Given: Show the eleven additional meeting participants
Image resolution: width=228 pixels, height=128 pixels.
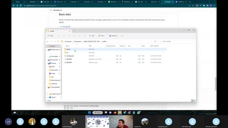Looking at the screenshot, I should 8,122.
